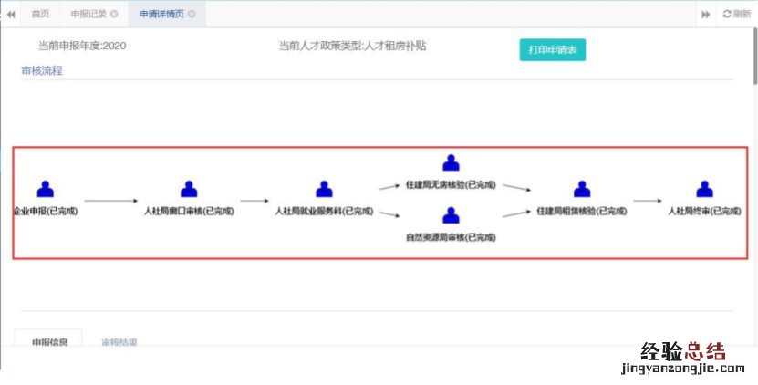Open the 申报记录 tab
Screen dimensions: 758x385
click(88, 15)
